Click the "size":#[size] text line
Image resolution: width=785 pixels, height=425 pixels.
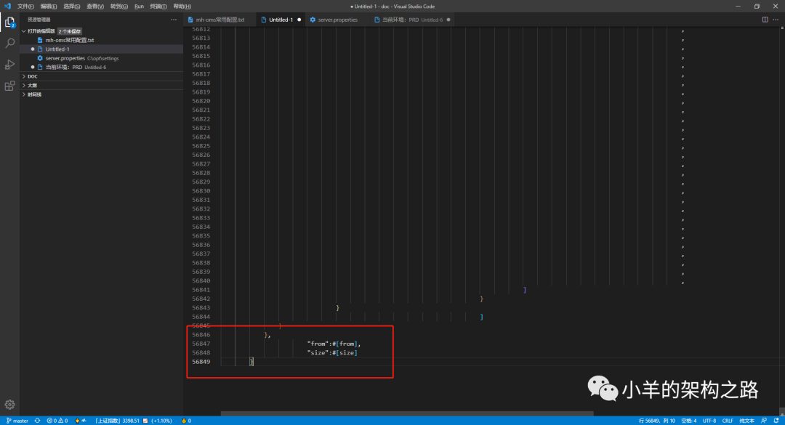point(332,352)
